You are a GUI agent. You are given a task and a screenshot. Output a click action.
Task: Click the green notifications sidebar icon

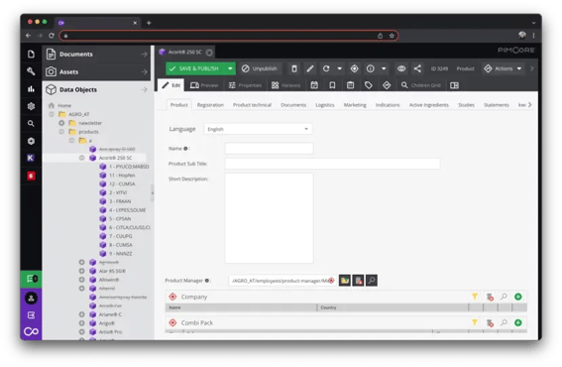coord(31,279)
